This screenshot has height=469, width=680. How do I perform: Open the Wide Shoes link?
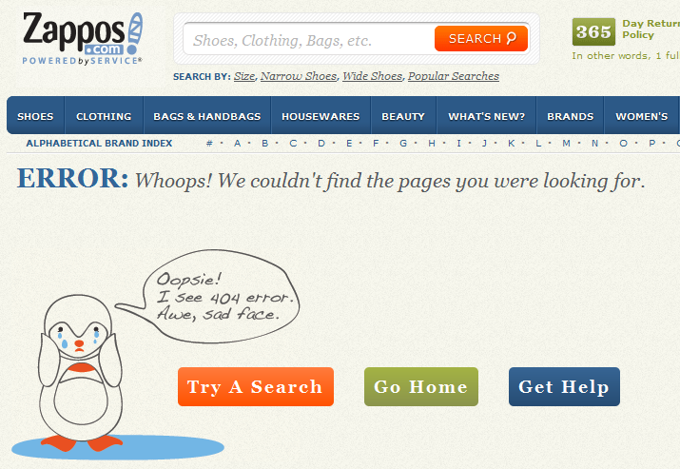click(x=372, y=76)
